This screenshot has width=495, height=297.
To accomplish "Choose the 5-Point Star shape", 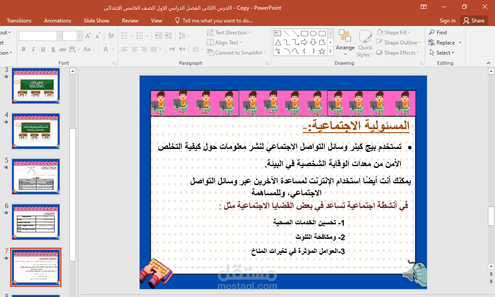I will coord(322,51).
